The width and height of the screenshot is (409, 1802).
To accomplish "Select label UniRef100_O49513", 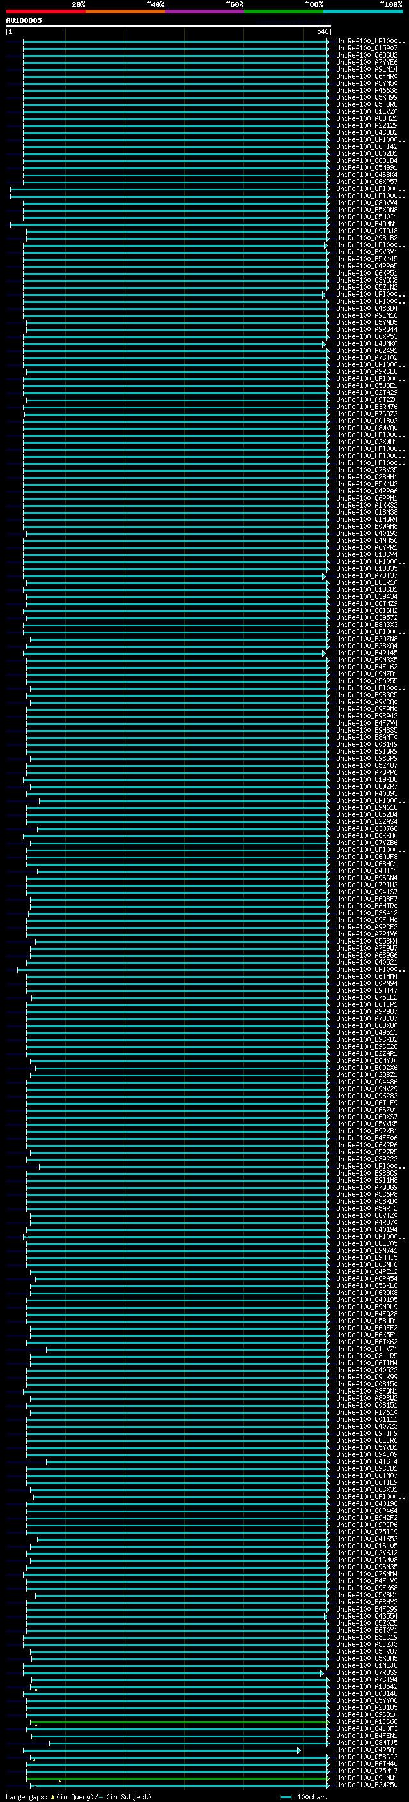I will click(367, 1032).
